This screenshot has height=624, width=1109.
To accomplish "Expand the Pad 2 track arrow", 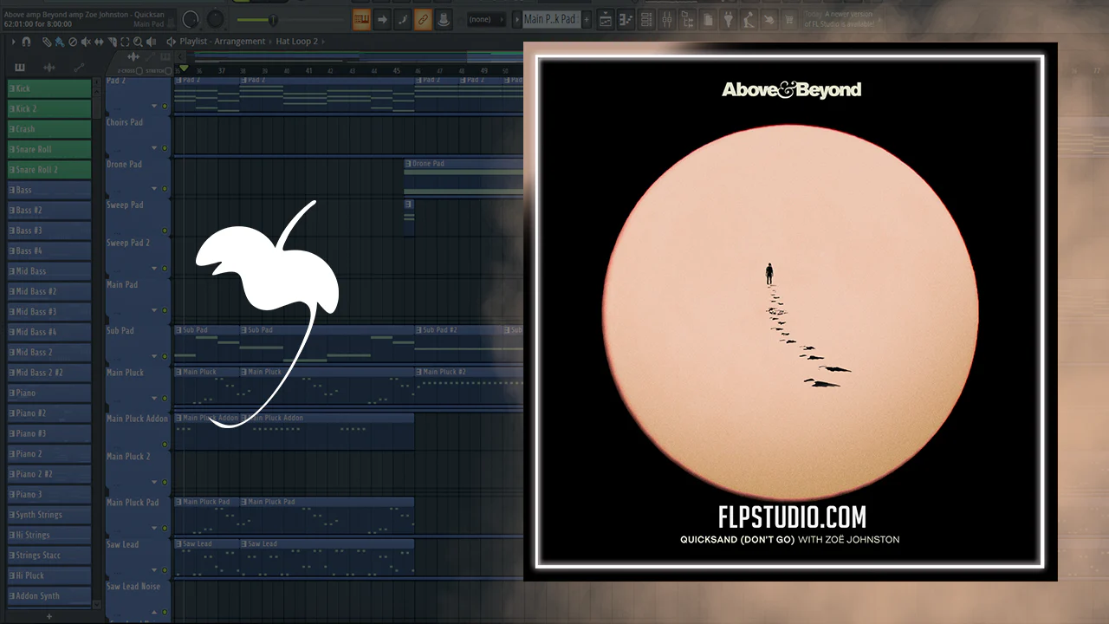I will 154,107.
